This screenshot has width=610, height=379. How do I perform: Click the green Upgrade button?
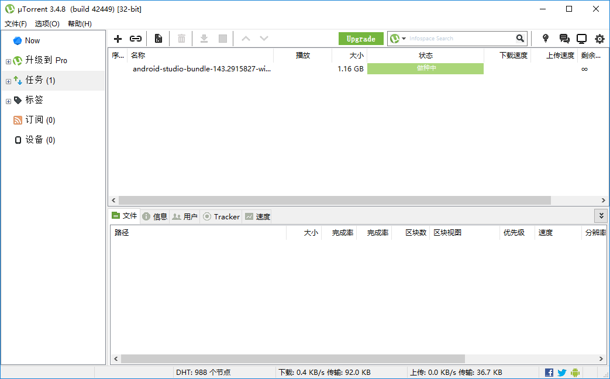click(361, 39)
